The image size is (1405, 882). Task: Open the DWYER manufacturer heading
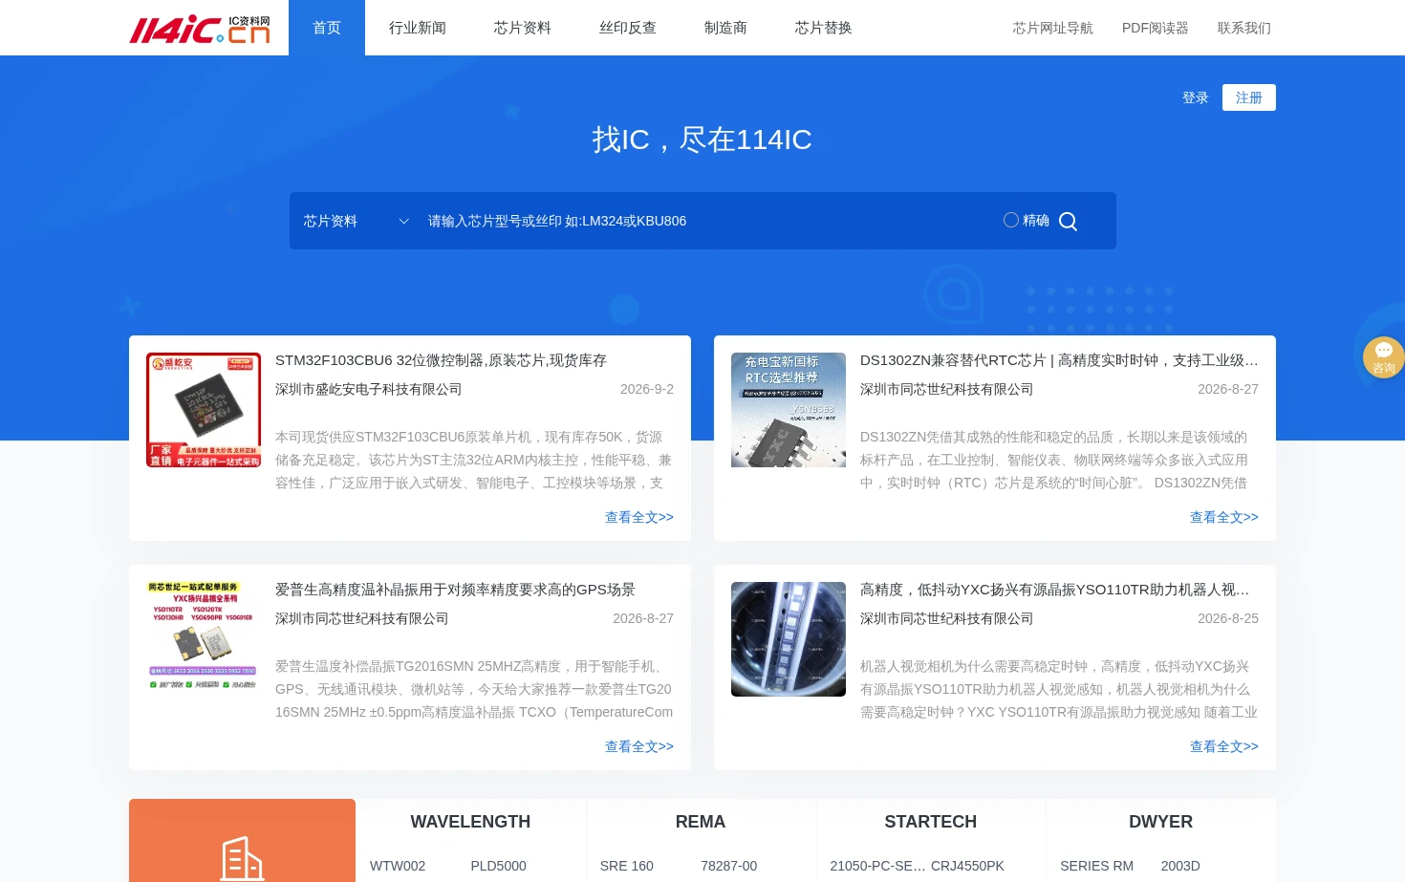point(1161,822)
